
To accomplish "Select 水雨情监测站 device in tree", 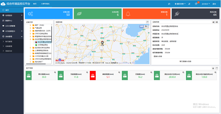I will 43,45.
